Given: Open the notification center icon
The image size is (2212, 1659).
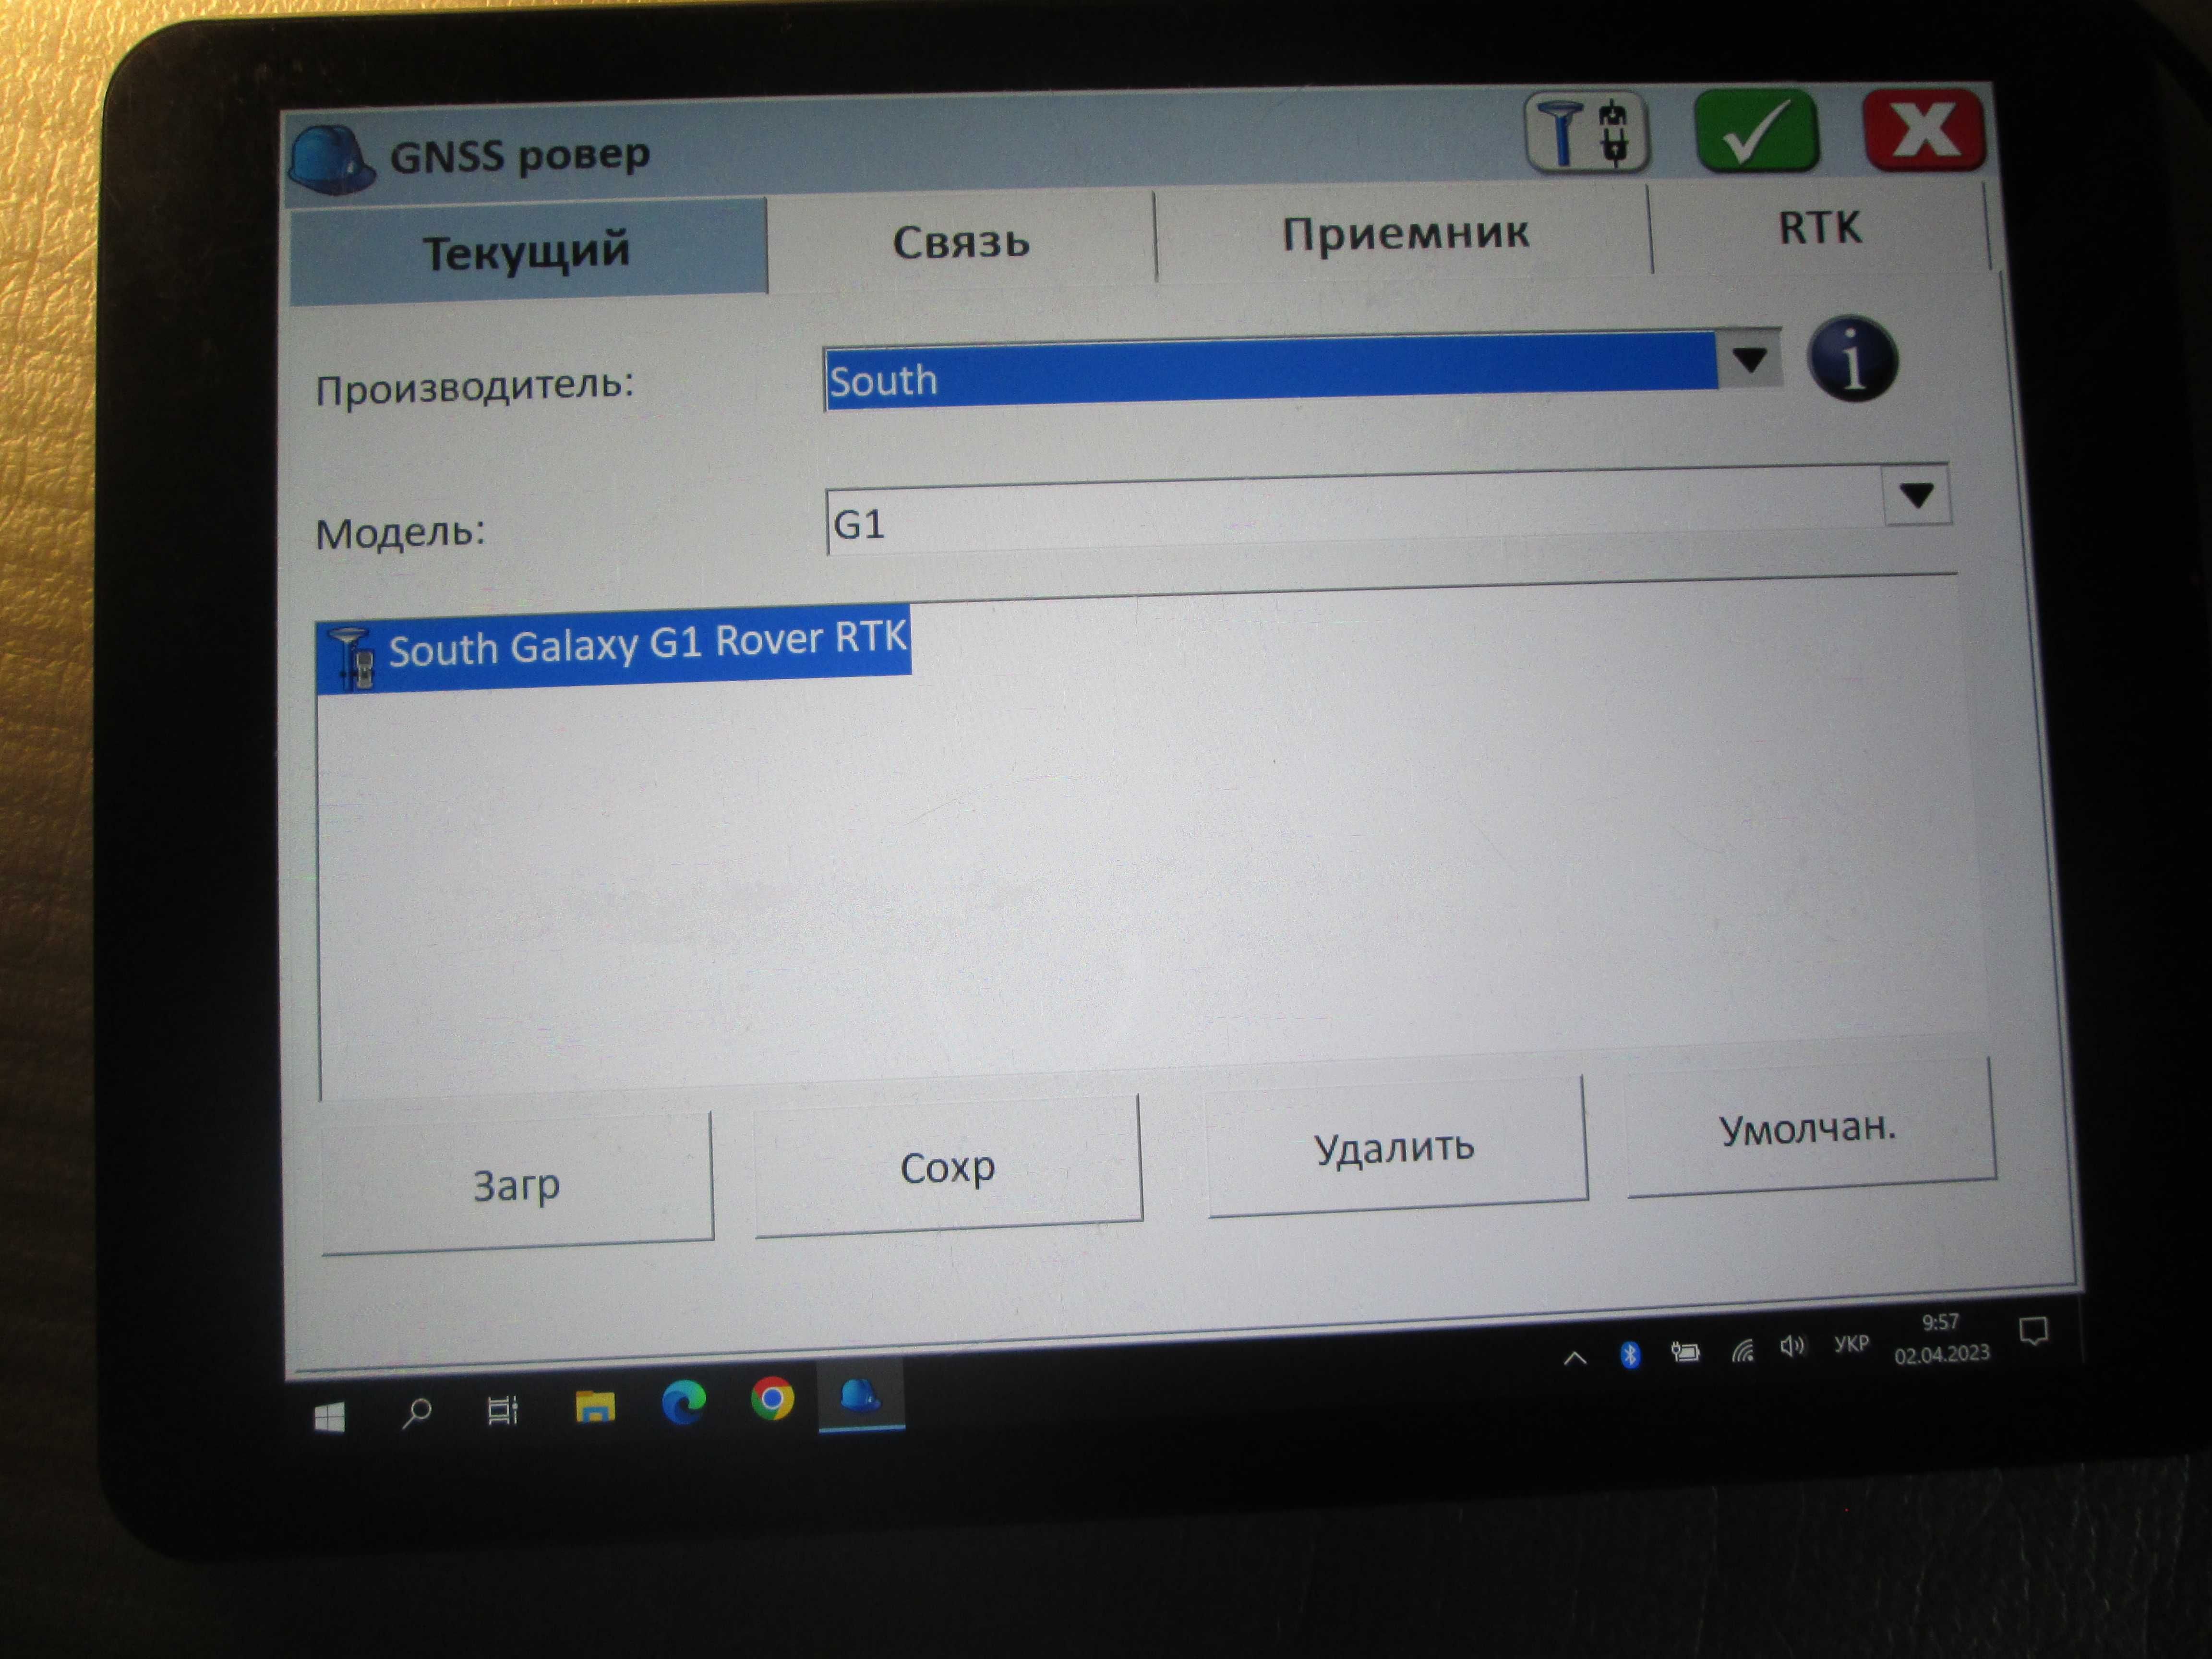Looking at the screenshot, I should pyautogui.click(x=2034, y=1331).
